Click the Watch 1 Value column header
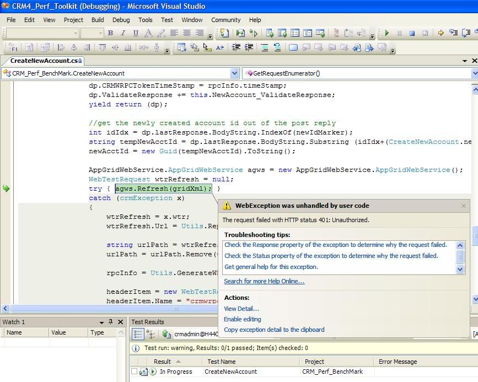The image size is (478, 382). pos(68,332)
